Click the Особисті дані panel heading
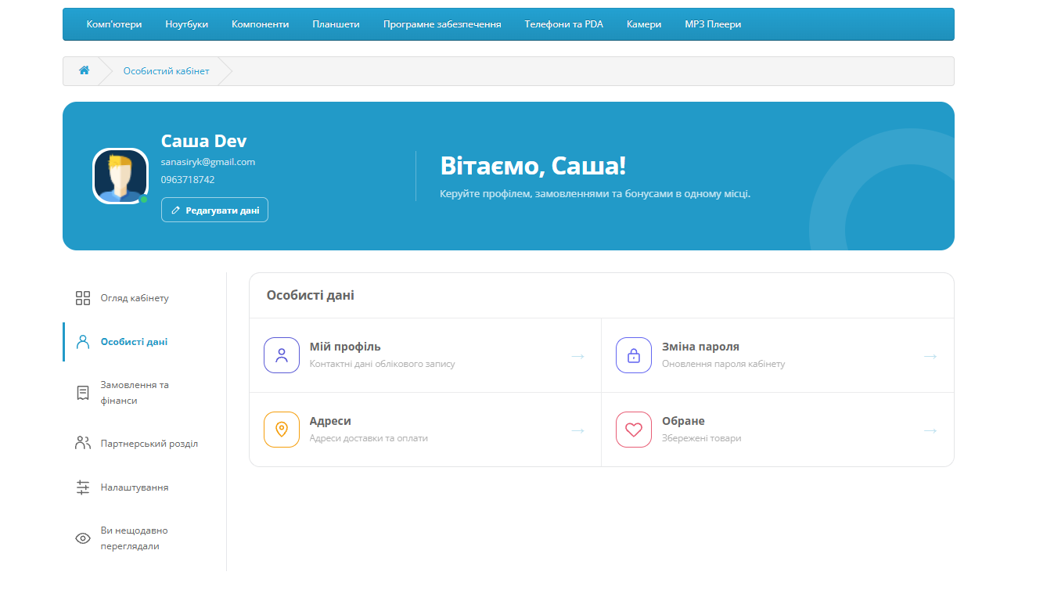This screenshot has height=615, width=1054. pos(311,295)
